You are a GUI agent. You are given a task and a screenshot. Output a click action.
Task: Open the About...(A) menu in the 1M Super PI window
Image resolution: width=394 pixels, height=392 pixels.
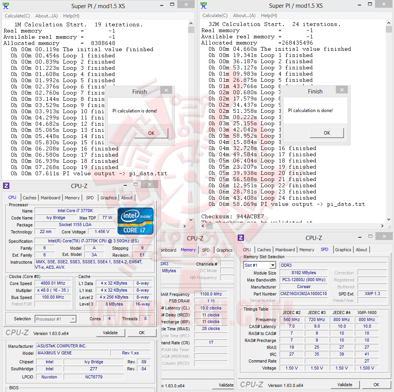click(47, 16)
